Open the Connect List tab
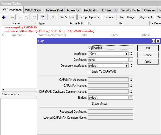Viewport: 161px width, 135px height. (110, 10)
